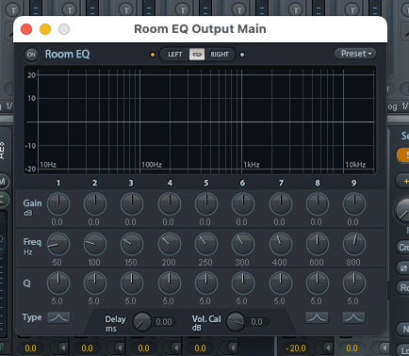Select the RIGHT channel button
Screen dimensions: 409x356
220,55
